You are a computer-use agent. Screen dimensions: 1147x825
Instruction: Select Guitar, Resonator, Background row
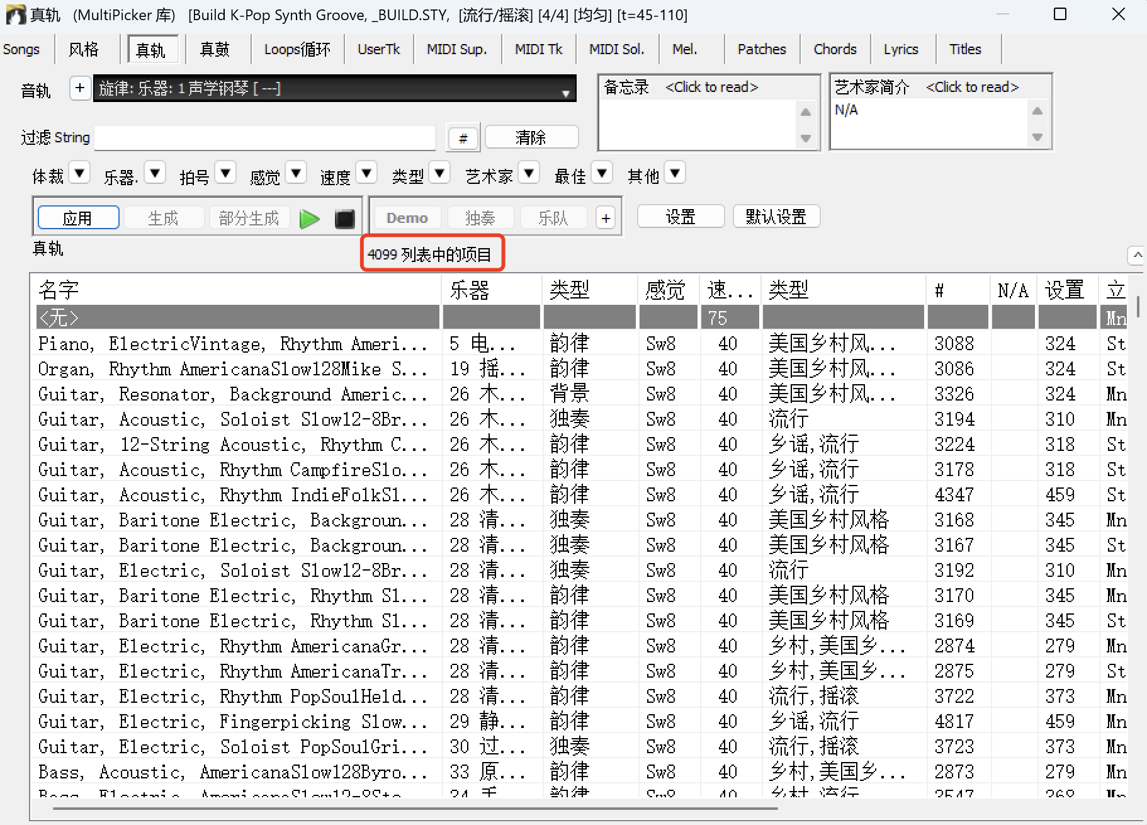[579, 394]
